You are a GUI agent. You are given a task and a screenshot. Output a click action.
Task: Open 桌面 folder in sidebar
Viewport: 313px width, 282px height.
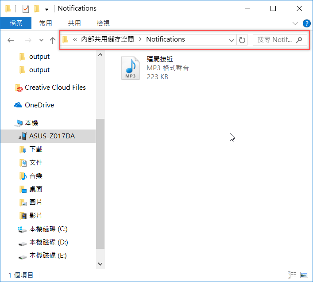36,189
